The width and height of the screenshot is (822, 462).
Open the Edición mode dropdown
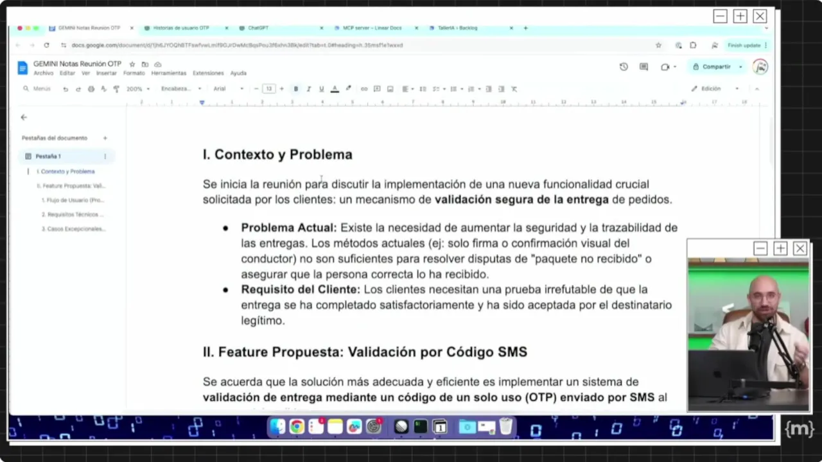715,89
